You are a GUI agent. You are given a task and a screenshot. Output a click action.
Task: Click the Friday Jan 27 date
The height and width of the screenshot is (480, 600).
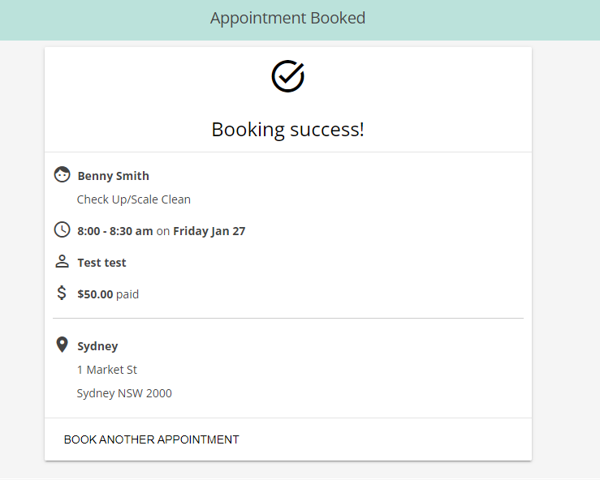(x=209, y=231)
